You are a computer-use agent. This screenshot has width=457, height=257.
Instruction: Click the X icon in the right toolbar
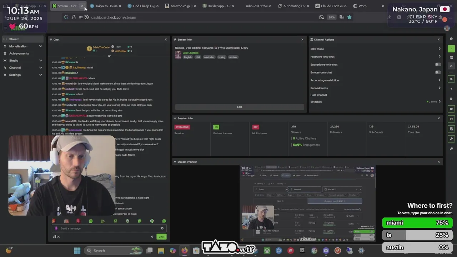tap(451, 66)
